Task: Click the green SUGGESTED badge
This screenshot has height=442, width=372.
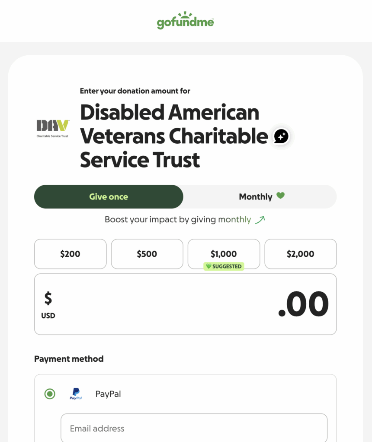Action: (224, 266)
